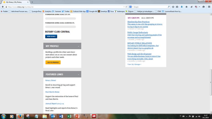Open the Digium bookmark
This screenshot has height=119, width=212.
pos(129,11)
